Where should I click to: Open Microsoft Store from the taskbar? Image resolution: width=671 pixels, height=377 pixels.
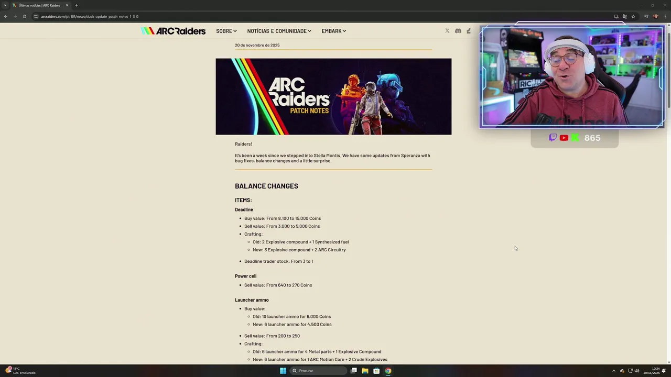pos(376,371)
